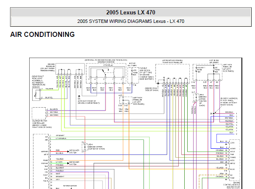Click the 'ENGINE CONTROL MODULE' label
Screen dimensions: 255x189
point(232,184)
